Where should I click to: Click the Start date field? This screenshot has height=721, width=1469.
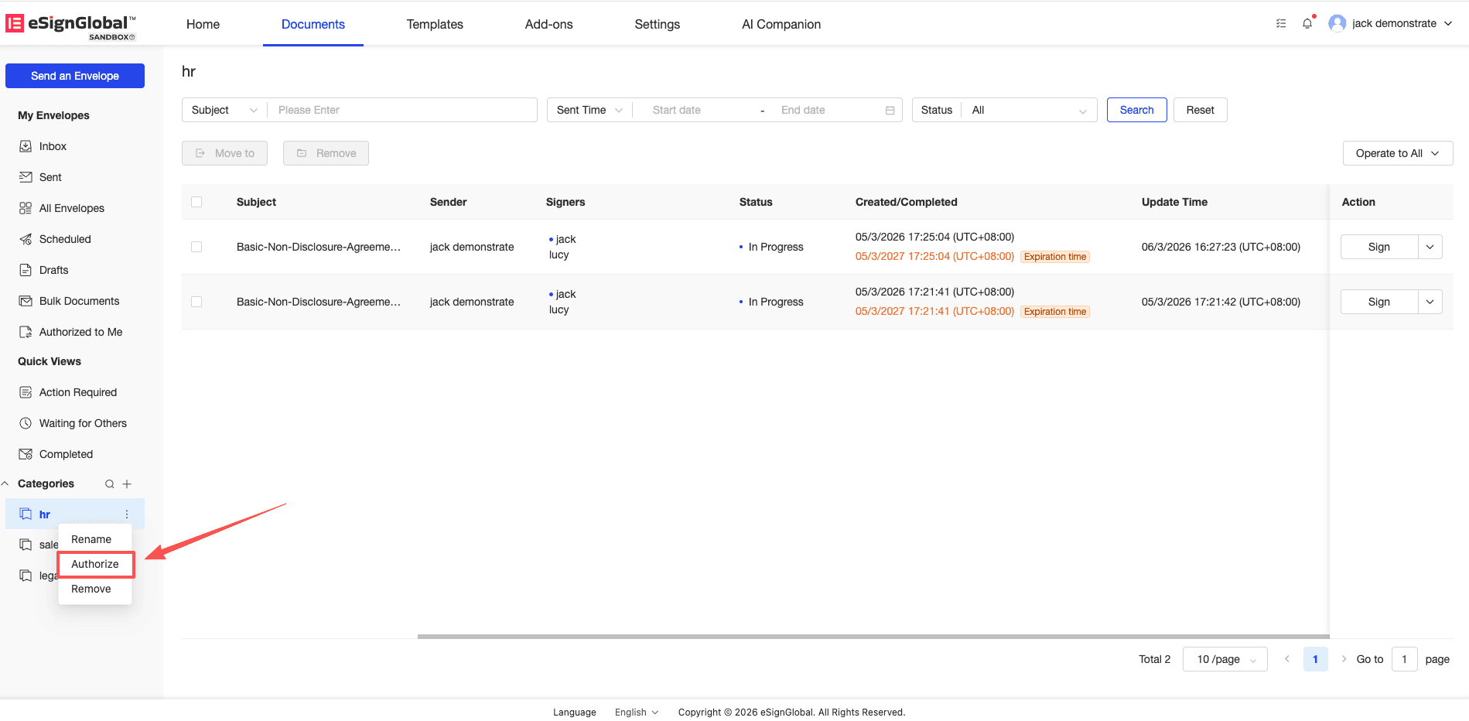pyautogui.click(x=696, y=110)
